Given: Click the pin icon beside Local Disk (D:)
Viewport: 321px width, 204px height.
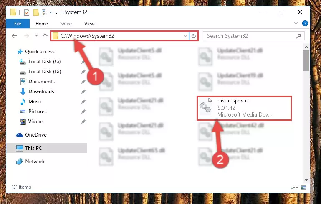Looking at the screenshot, I should point(83,72).
